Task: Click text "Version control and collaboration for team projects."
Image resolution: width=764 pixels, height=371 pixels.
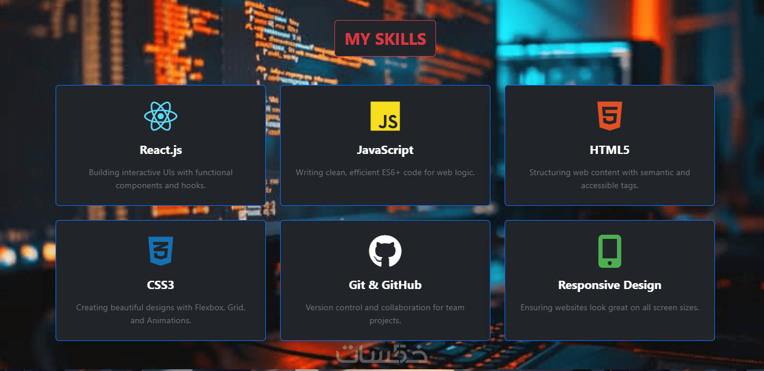Action: (385, 314)
